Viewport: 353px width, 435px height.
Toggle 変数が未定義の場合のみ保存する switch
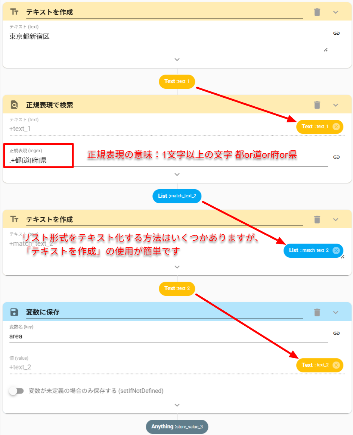[16, 391]
